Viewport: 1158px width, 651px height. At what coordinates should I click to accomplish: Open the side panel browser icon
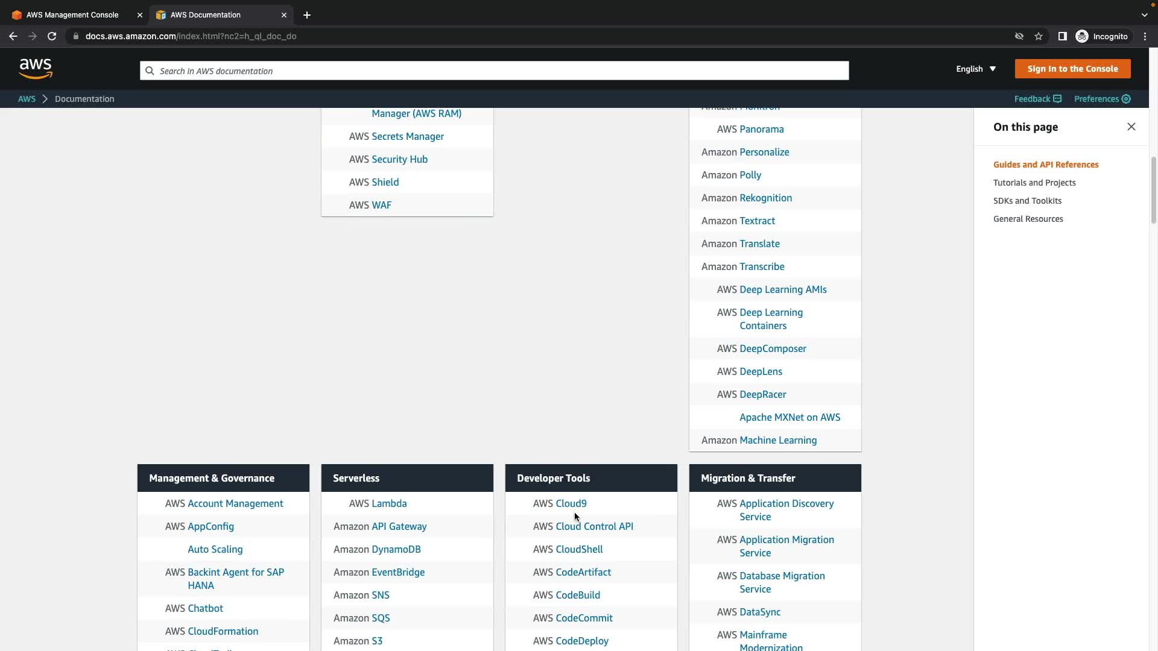(1063, 36)
